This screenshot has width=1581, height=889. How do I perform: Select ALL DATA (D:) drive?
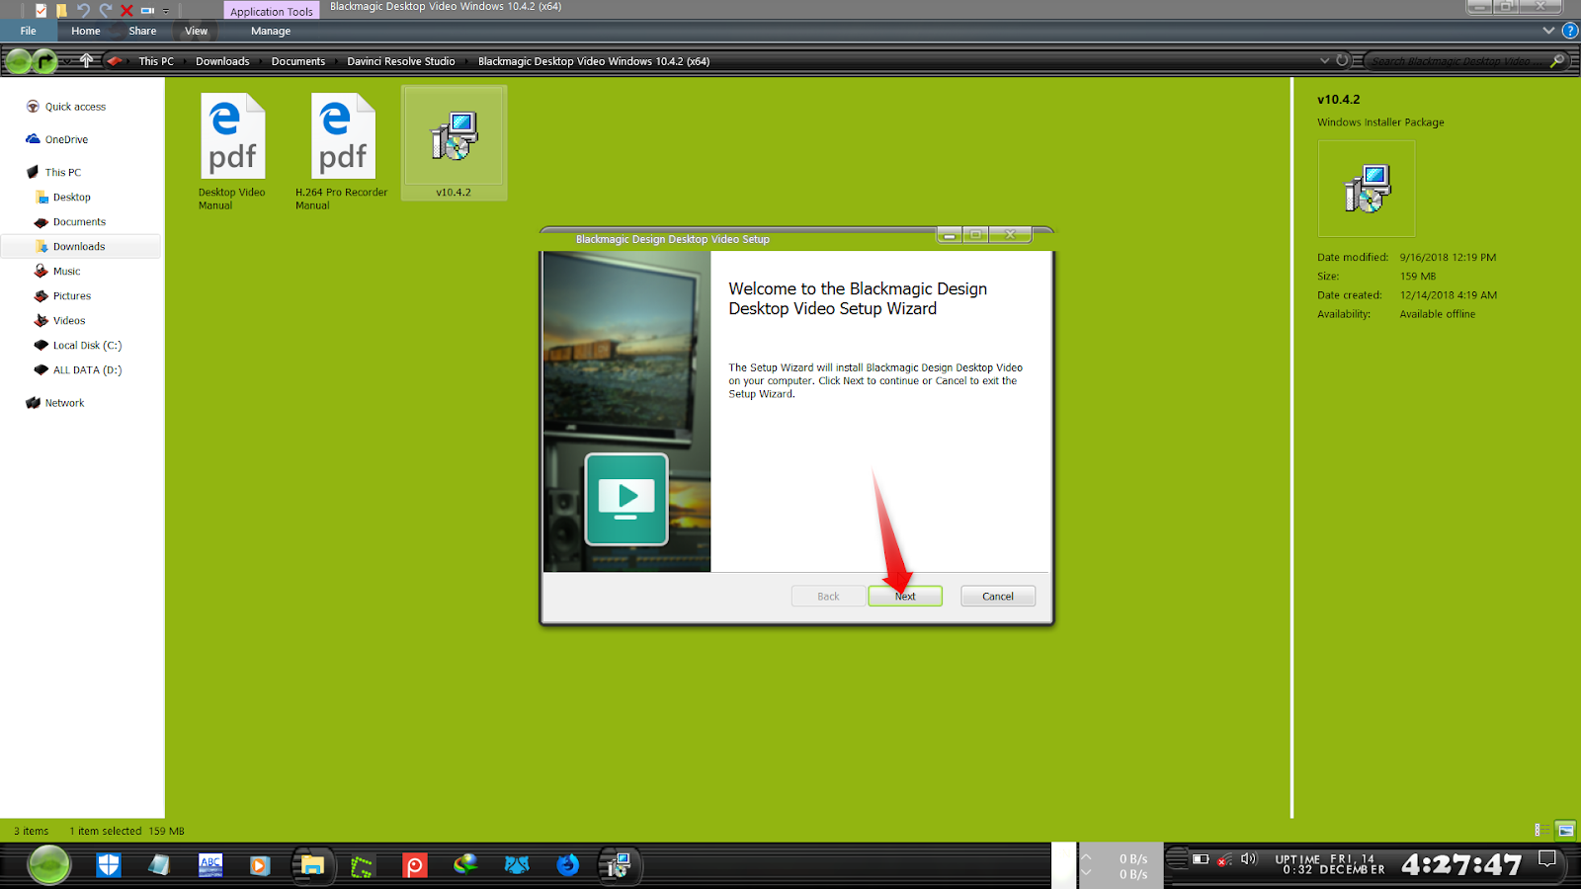point(87,369)
